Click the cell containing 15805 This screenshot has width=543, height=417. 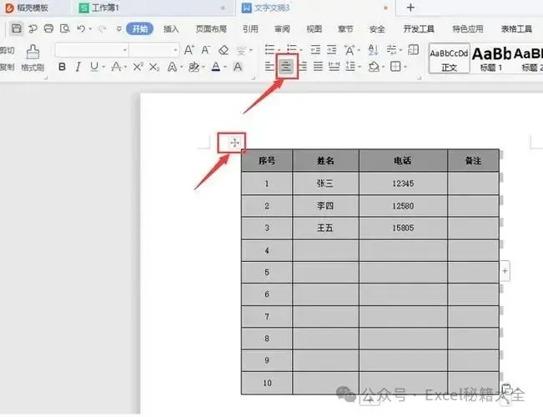point(403,228)
